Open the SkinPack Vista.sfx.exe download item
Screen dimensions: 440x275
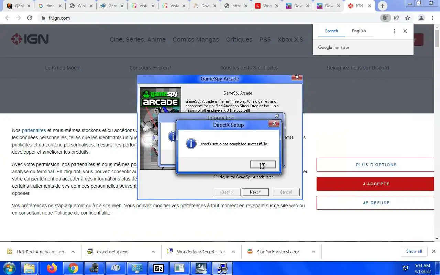click(x=278, y=252)
